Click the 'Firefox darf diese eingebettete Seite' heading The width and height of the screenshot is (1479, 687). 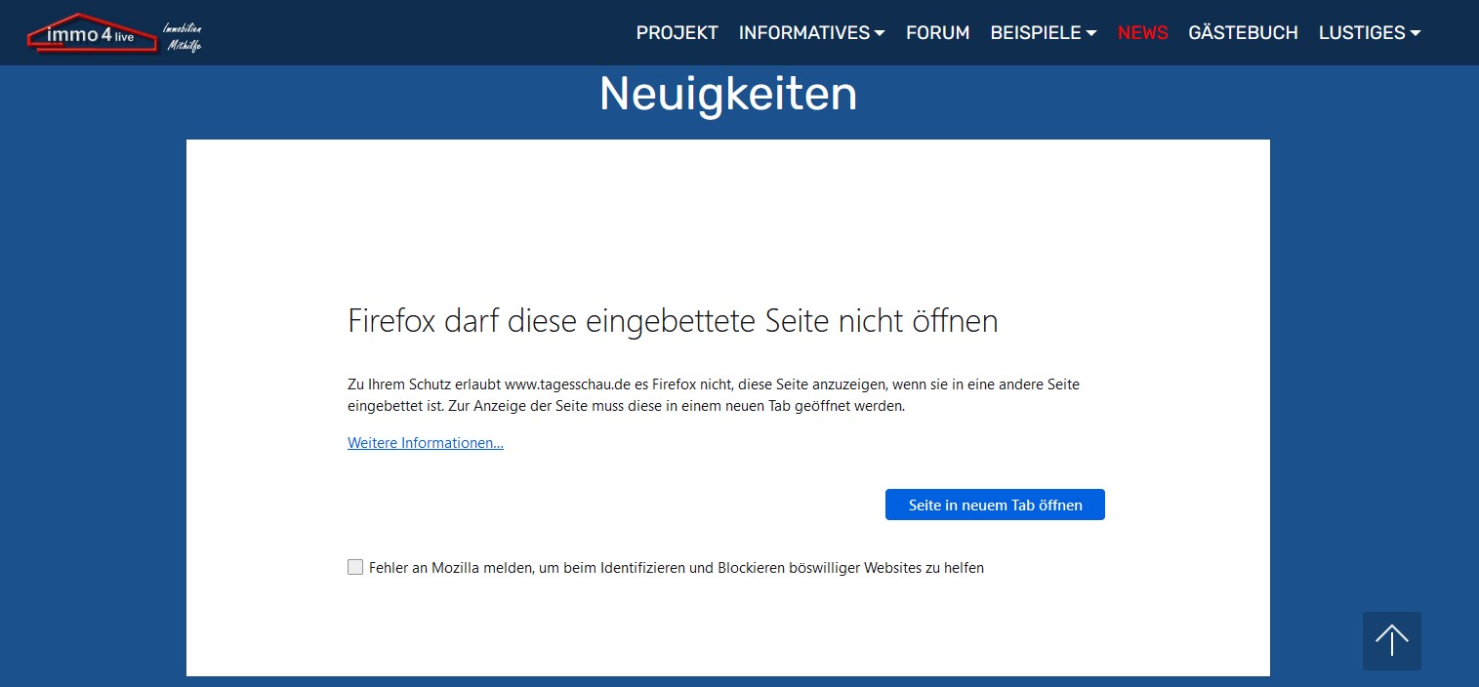click(673, 321)
